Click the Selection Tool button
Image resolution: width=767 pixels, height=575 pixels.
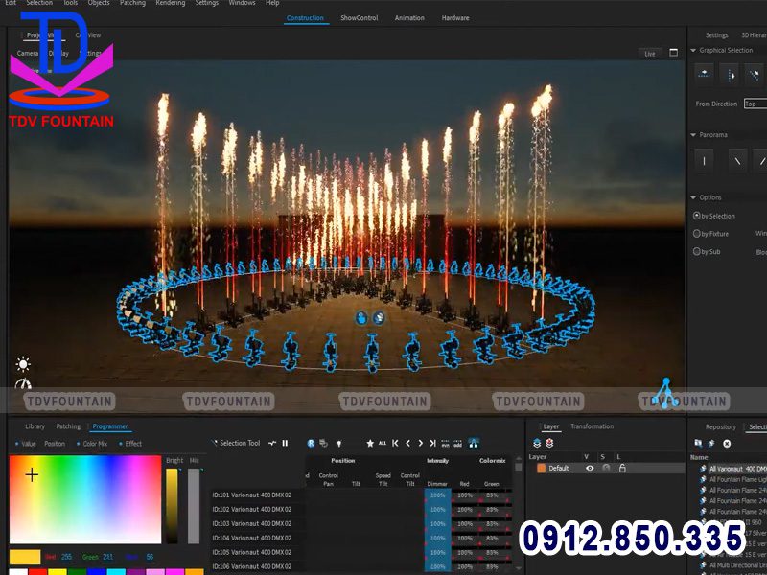(236, 443)
